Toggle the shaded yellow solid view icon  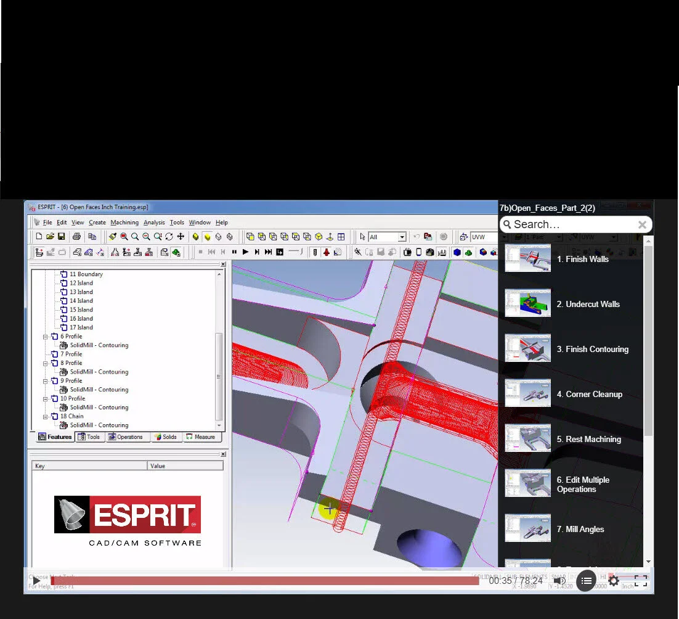pos(207,237)
